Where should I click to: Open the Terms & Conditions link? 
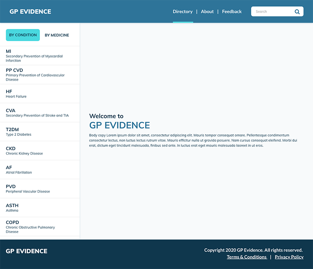click(247, 257)
